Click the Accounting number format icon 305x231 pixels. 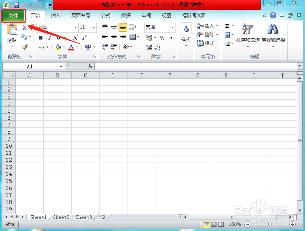point(149,38)
